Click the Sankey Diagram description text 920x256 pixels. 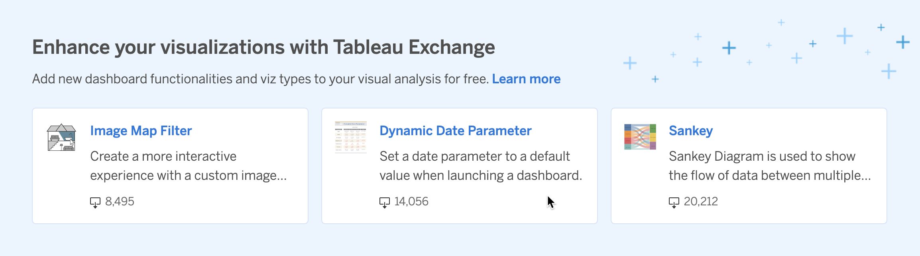(769, 166)
